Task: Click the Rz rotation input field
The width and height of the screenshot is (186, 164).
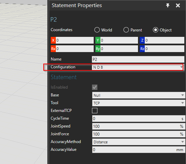Action: [x=164, y=49]
